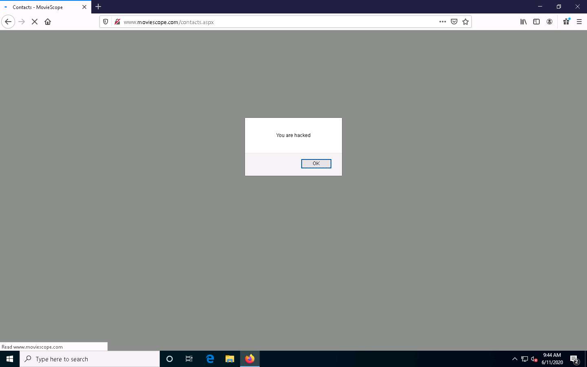Click the Home button in the toolbar
Screen dimensions: 587x367
[x=48, y=22]
